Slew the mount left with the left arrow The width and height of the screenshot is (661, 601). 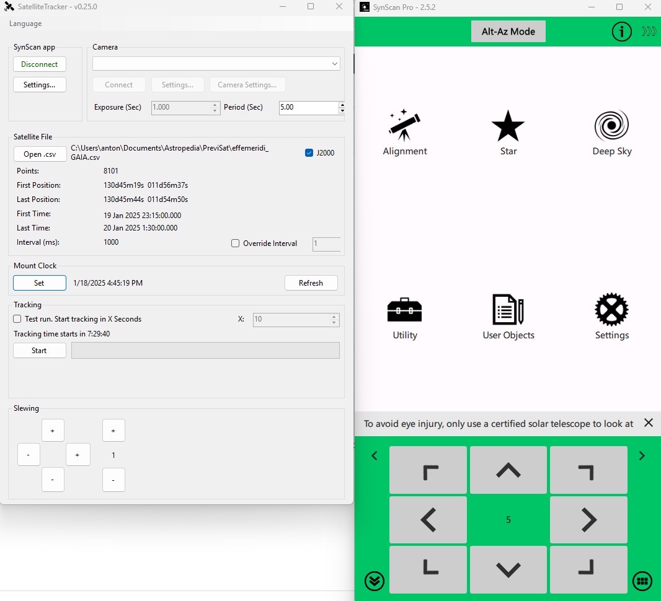pyautogui.click(x=428, y=520)
